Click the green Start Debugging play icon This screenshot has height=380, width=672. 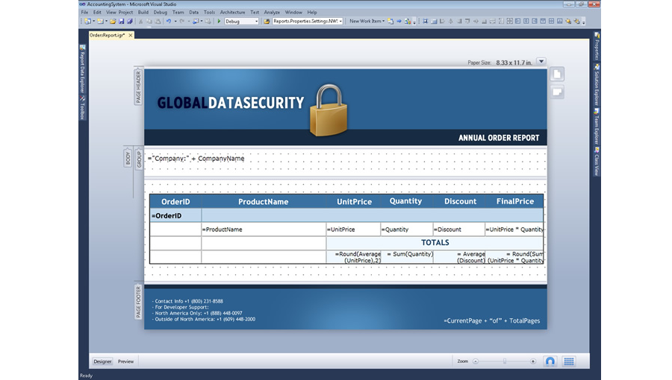click(219, 21)
